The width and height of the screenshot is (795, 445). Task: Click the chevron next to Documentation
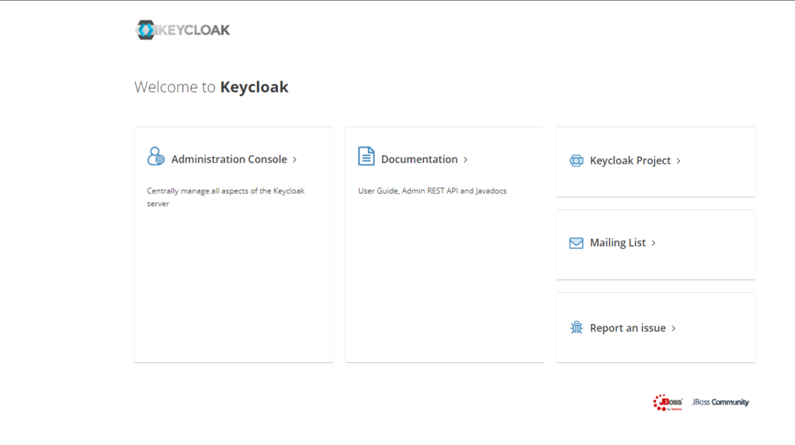[466, 160]
